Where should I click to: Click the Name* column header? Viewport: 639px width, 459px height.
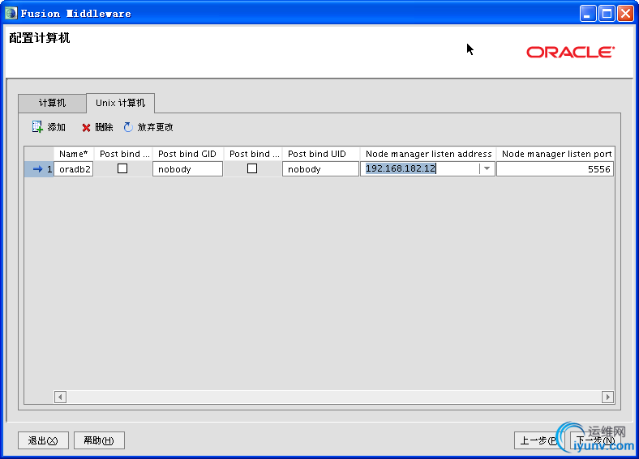coord(74,154)
